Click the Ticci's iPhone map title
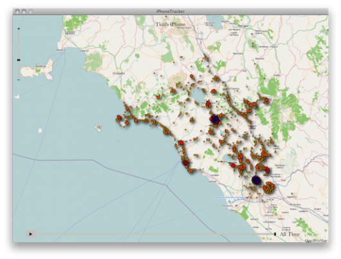341x259 pixels. click(170, 24)
